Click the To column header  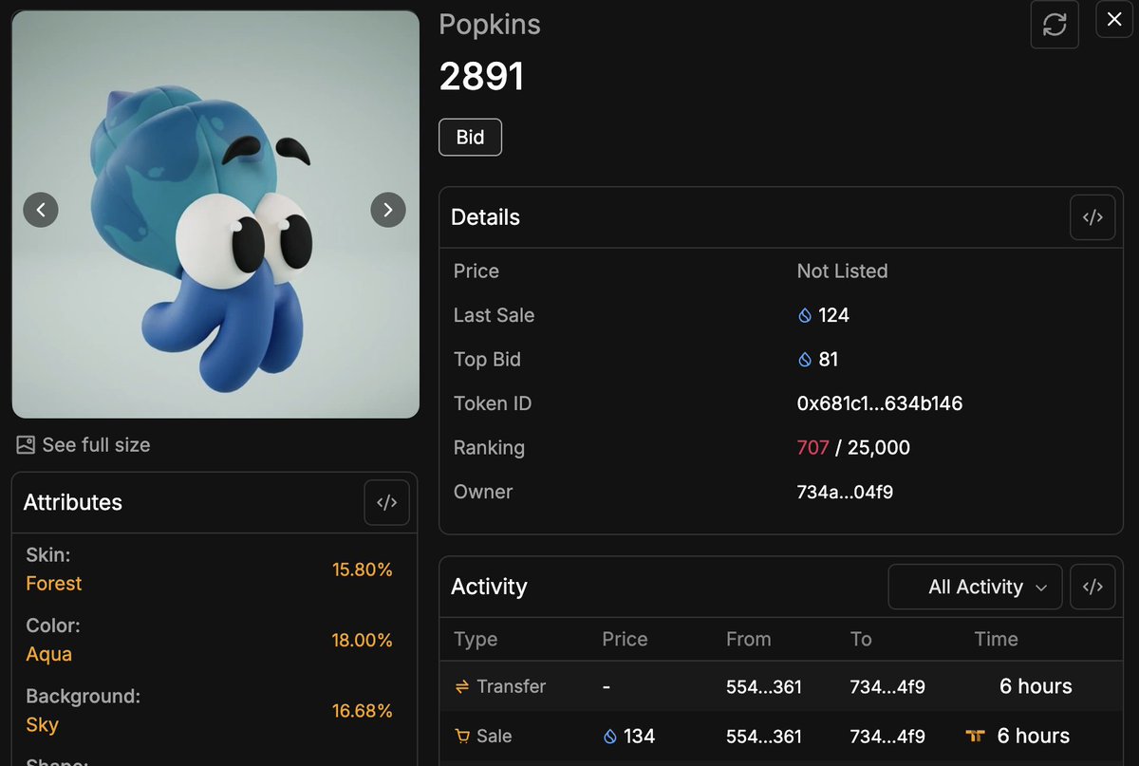(861, 639)
